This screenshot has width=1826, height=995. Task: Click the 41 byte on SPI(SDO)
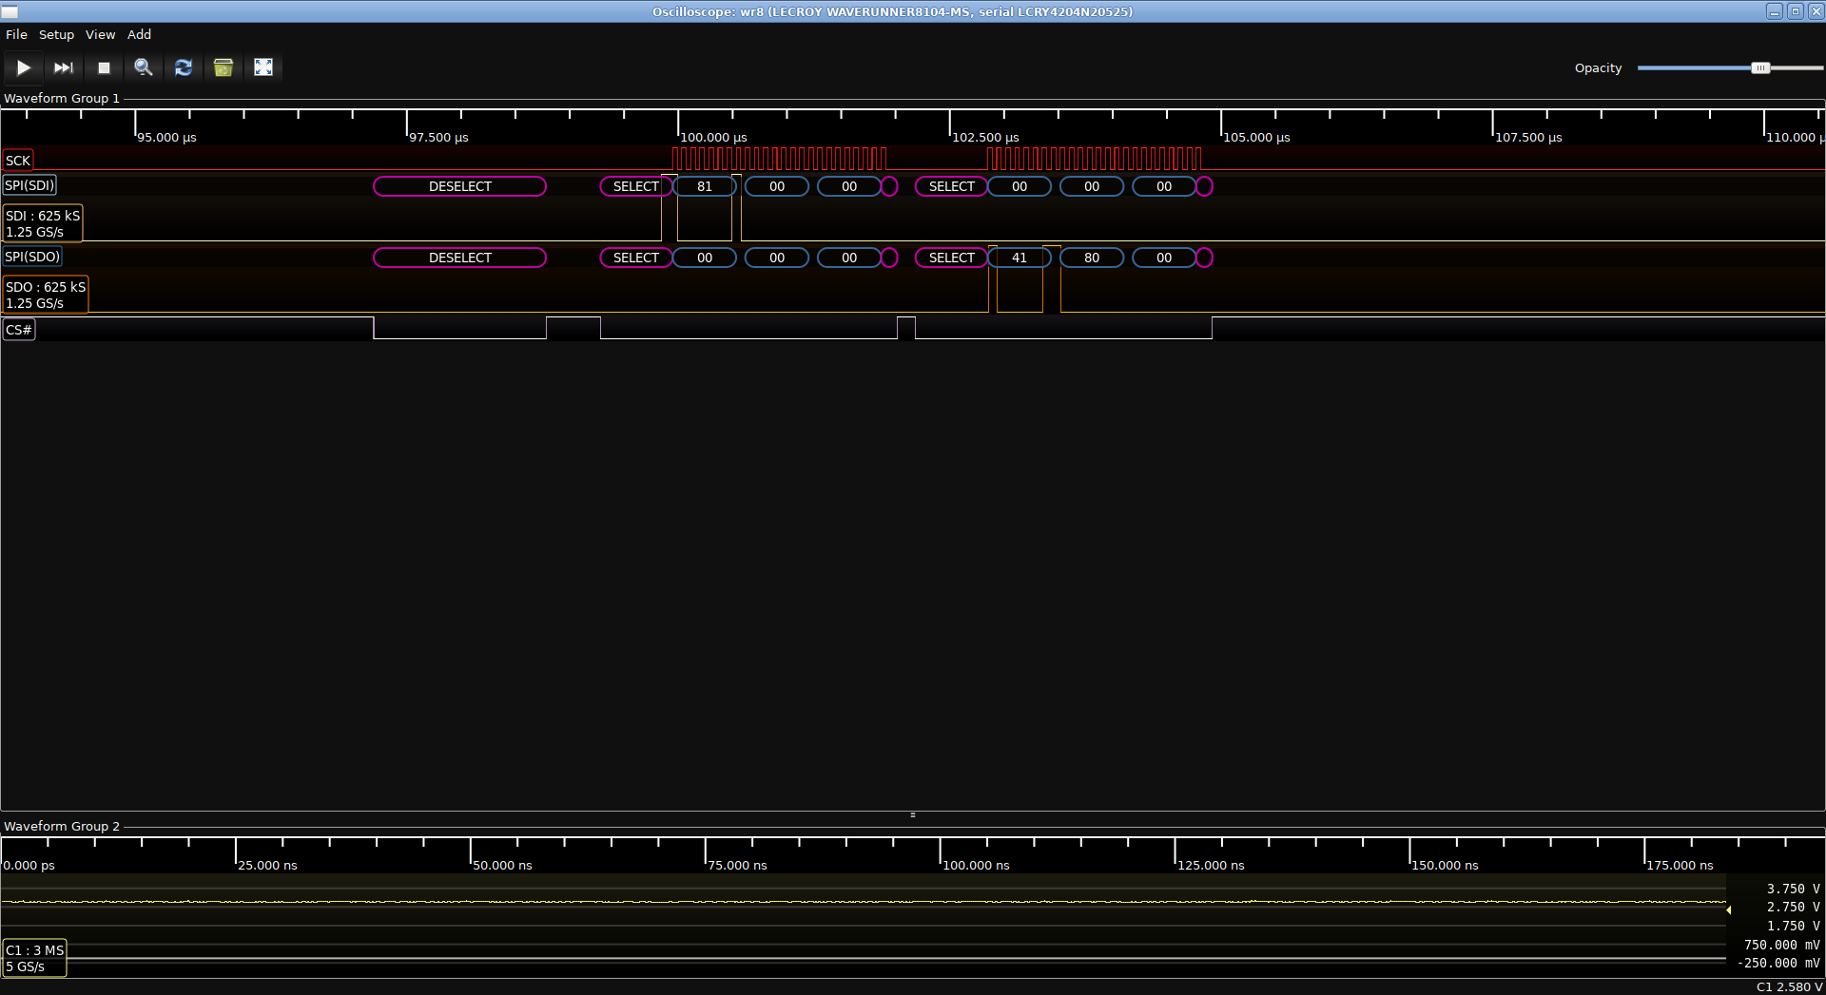point(1020,258)
